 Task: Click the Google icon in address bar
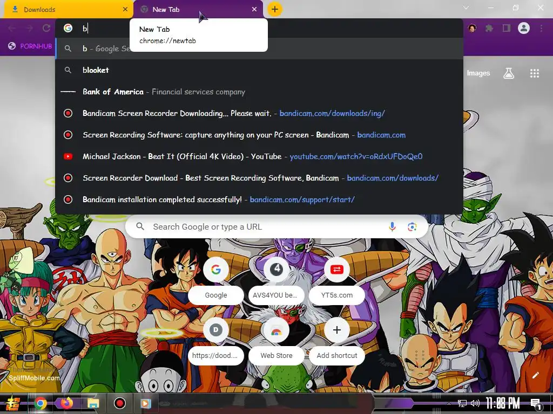[68, 28]
